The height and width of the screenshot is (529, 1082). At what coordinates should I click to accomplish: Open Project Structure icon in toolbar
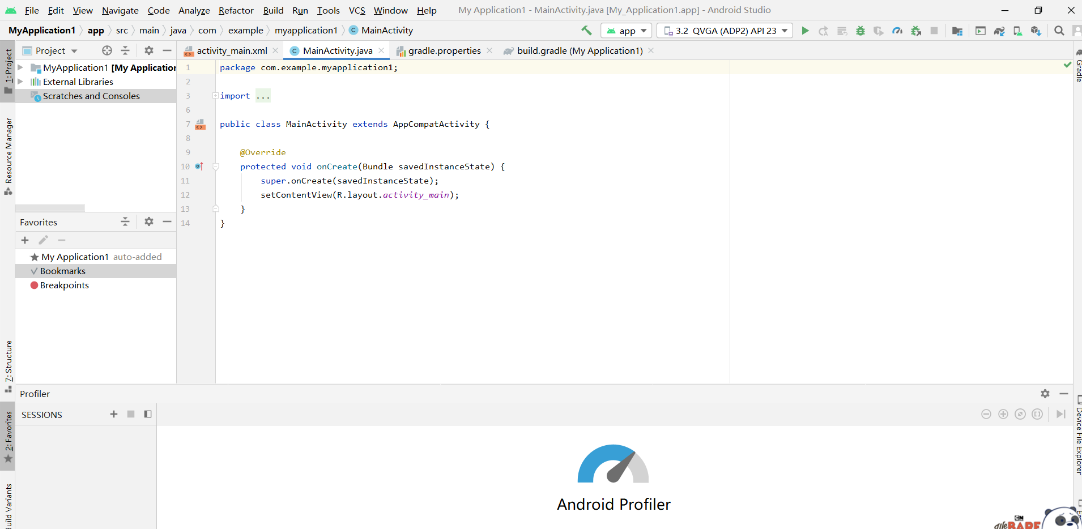957,31
